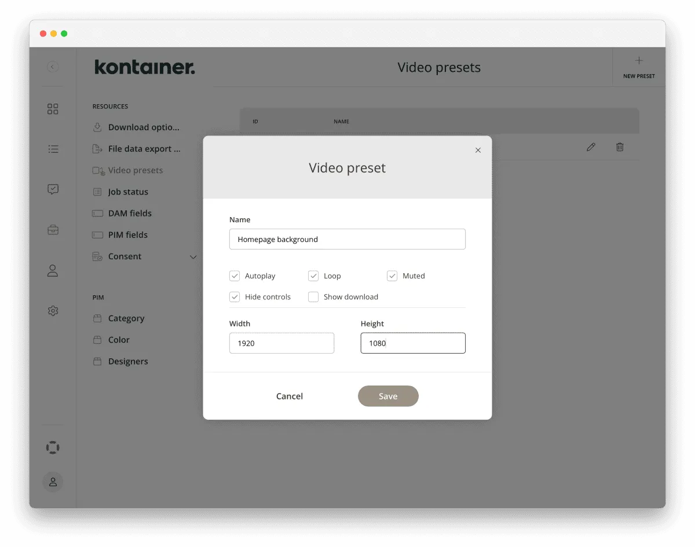Click the Designers folder icon
Image resolution: width=695 pixels, height=547 pixels.
pyautogui.click(x=97, y=361)
